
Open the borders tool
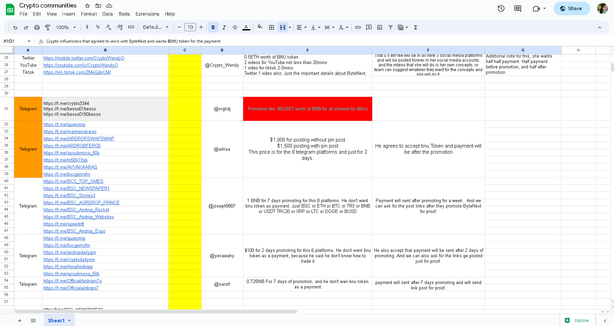[272, 27]
